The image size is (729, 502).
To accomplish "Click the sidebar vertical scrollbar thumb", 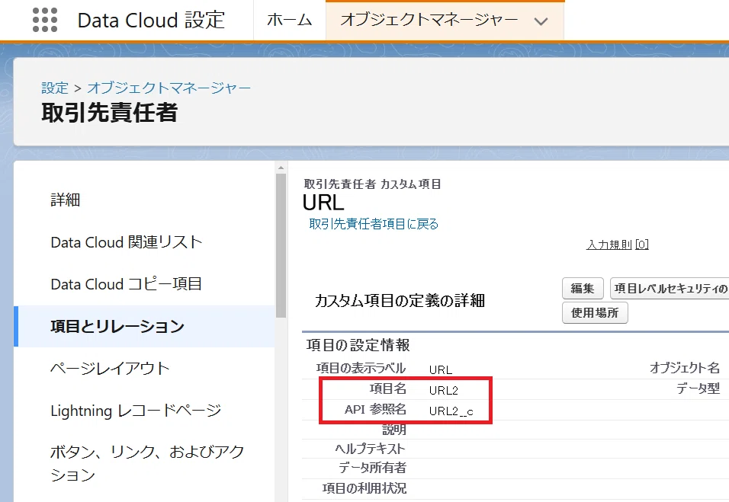I will [281, 245].
